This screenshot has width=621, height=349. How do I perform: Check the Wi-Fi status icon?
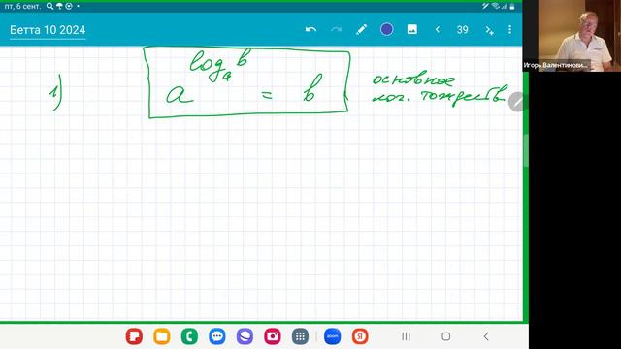coord(496,6)
